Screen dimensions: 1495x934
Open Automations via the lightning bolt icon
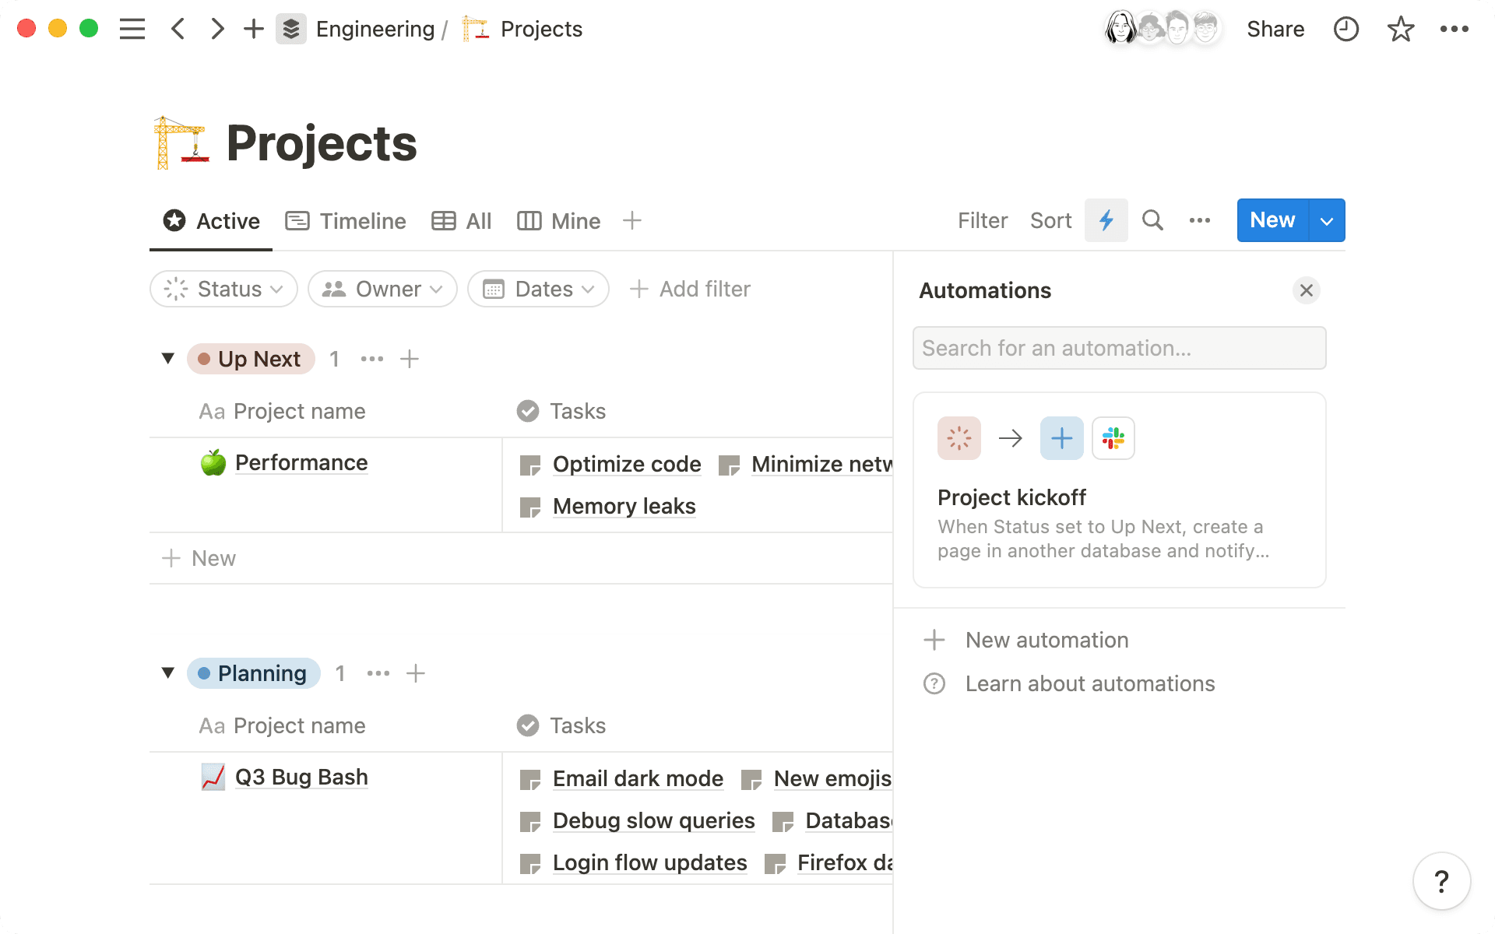pyautogui.click(x=1106, y=220)
